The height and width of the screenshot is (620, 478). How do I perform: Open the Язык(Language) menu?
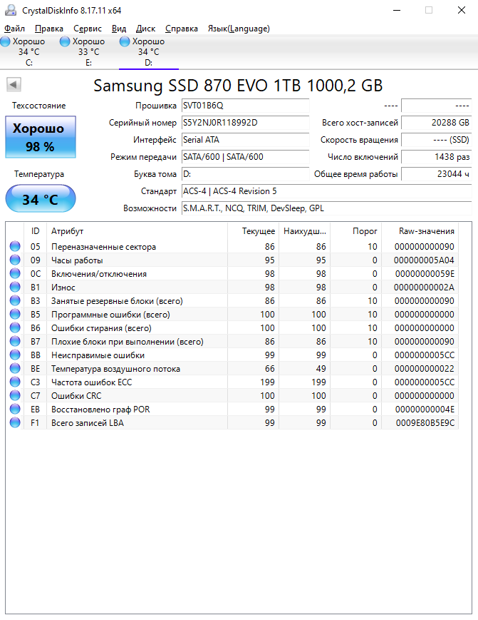(238, 29)
